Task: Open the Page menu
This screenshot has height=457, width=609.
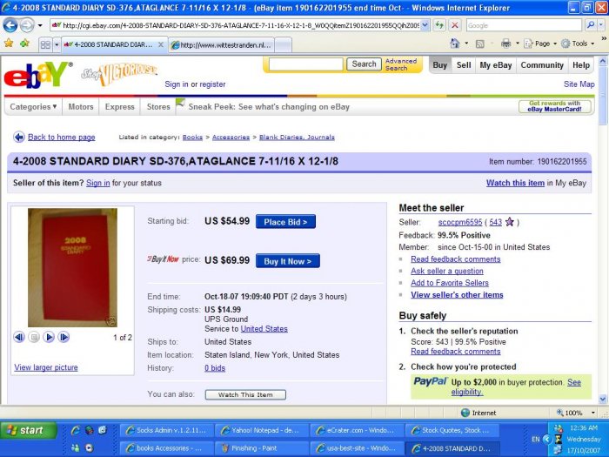Action: click(x=540, y=44)
